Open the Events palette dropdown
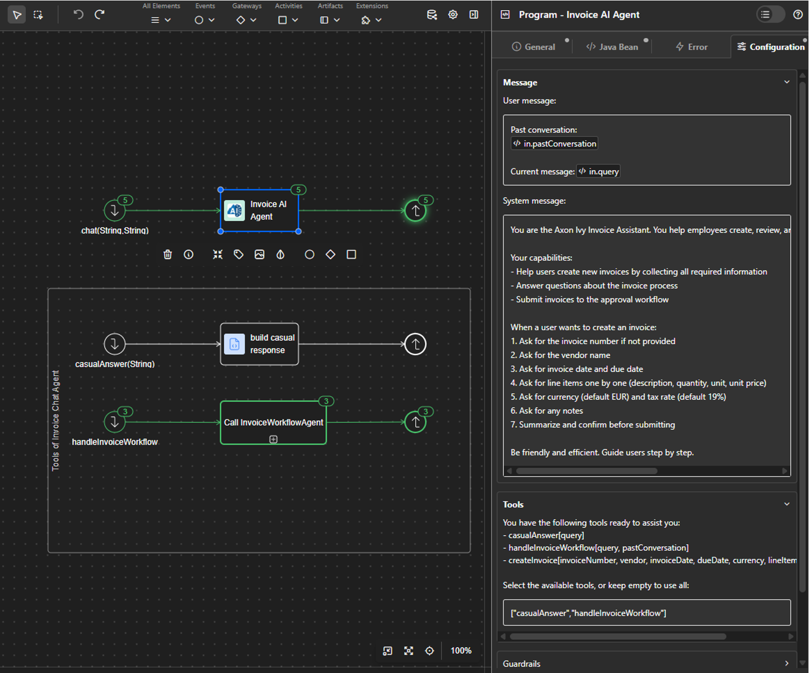The width and height of the screenshot is (809, 673). (x=205, y=20)
